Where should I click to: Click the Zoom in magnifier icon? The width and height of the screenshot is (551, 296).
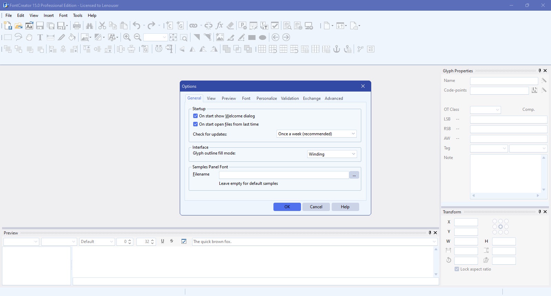[127, 38]
